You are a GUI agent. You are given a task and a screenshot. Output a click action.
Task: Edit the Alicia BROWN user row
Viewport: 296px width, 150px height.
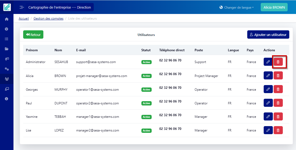(268, 76)
